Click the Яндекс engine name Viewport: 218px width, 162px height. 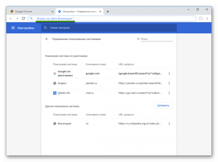pos(62,83)
